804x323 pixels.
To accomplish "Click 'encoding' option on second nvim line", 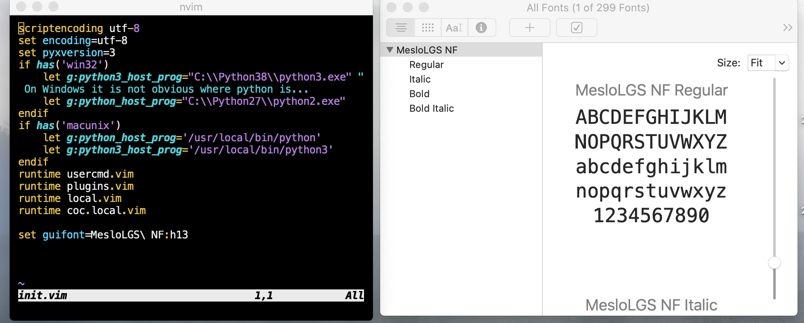I will point(67,40).
